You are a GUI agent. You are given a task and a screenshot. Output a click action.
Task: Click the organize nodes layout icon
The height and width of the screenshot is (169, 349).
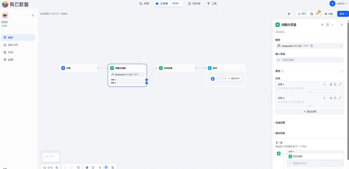point(113,167)
